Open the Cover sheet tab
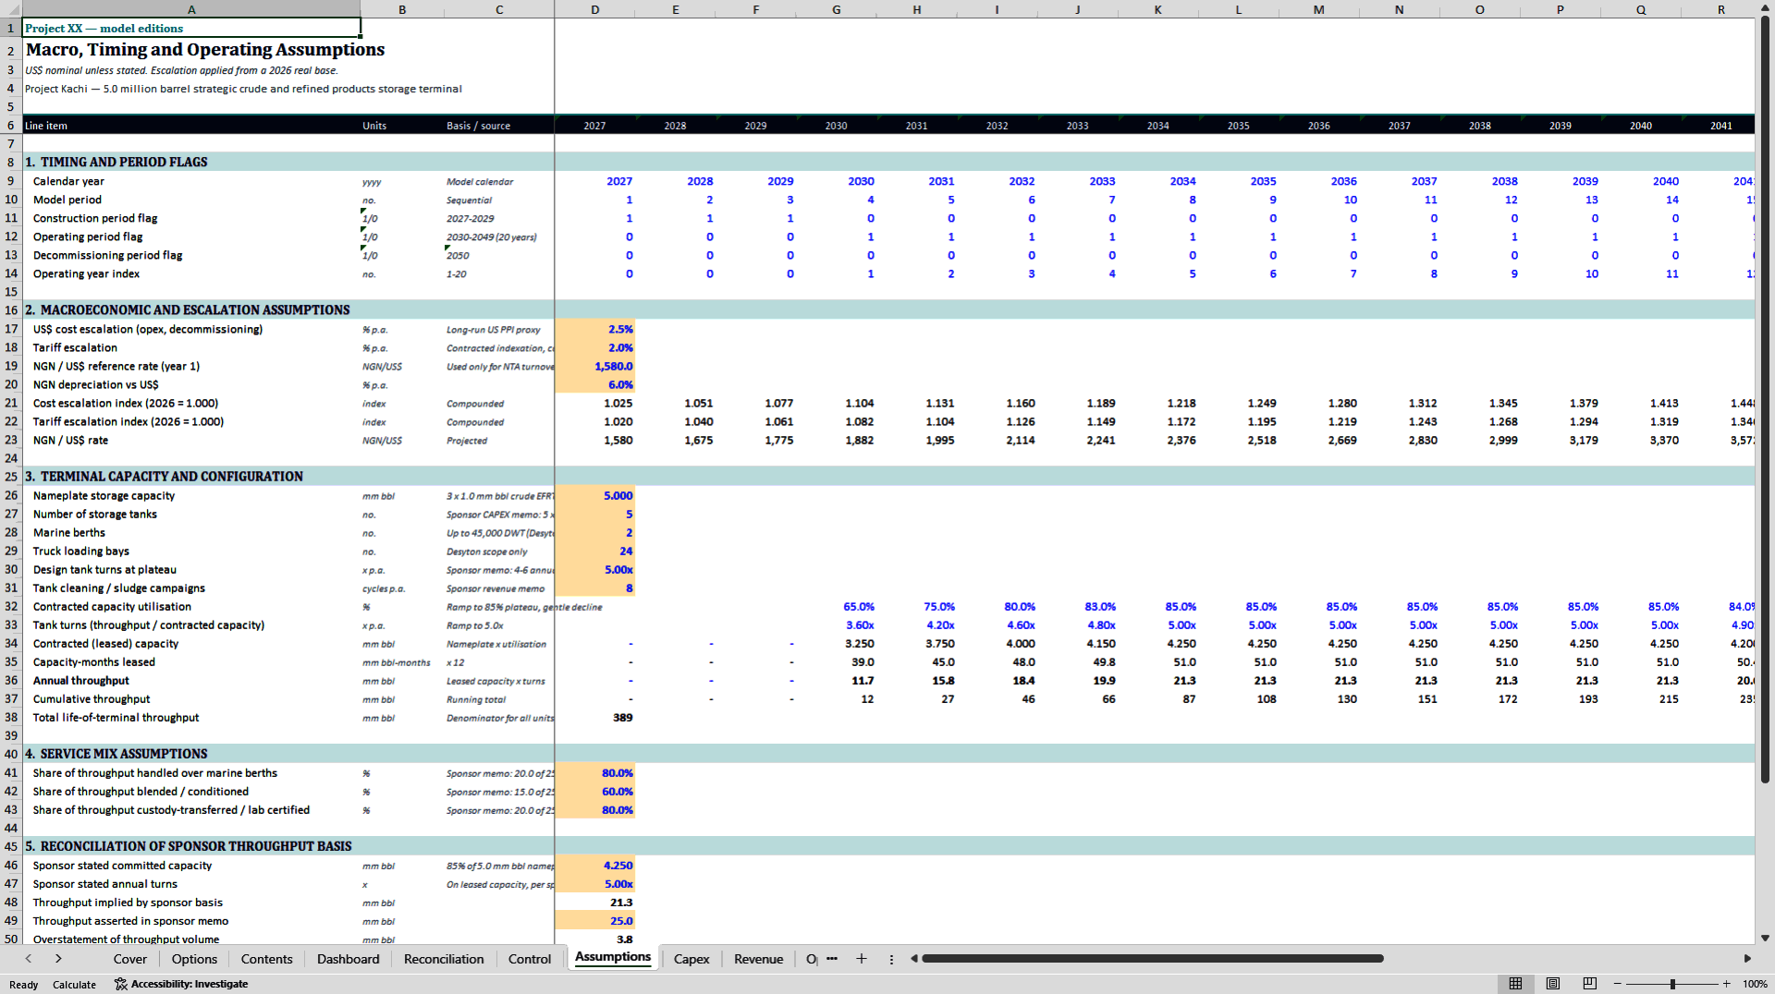The height and width of the screenshot is (994, 1775). tap(130, 959)
